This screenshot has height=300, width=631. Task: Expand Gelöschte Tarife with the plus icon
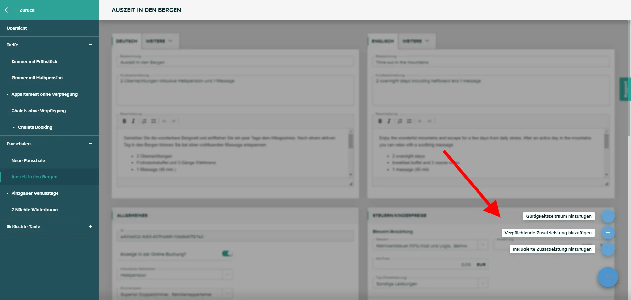tap(90, 226)
